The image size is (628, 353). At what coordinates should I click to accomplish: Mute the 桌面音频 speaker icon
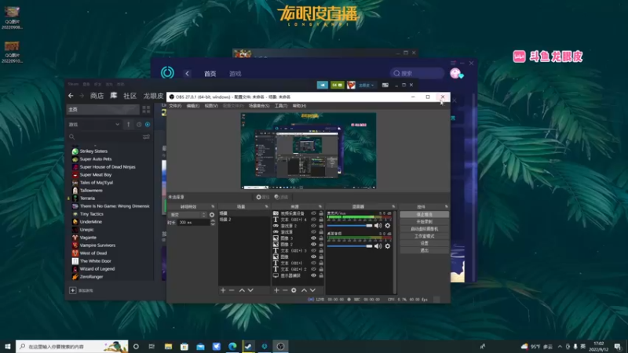click(x=378, y=246)
